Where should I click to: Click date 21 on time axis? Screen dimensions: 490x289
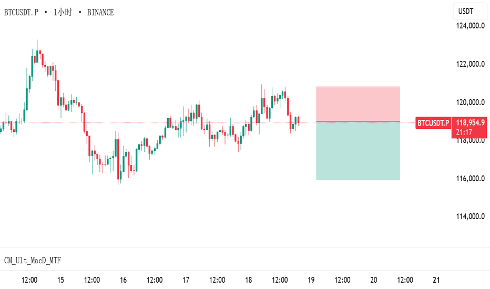pyautogui.click(x=436, y=280)
